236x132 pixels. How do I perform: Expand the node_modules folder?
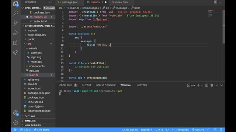click(25, 35)
